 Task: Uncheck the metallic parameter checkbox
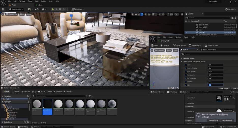click(x=186, y=82)
